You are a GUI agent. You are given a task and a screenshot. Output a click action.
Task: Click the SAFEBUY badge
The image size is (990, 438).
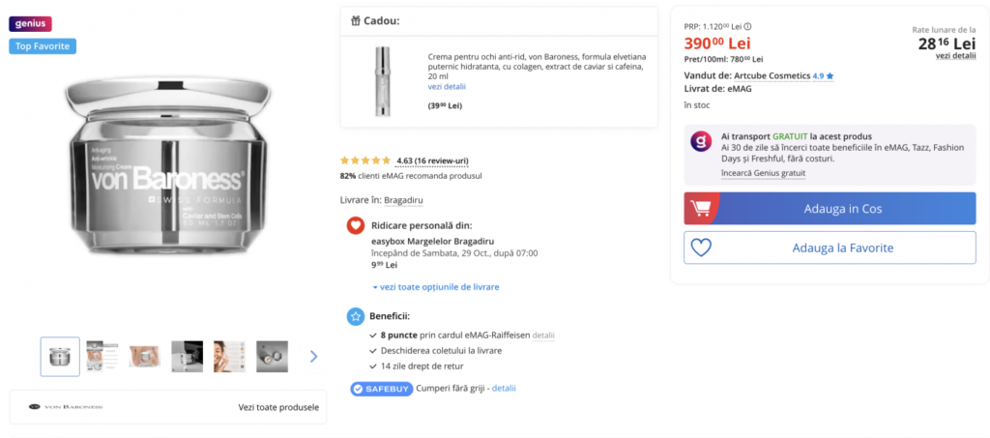(x=383, y=388)
